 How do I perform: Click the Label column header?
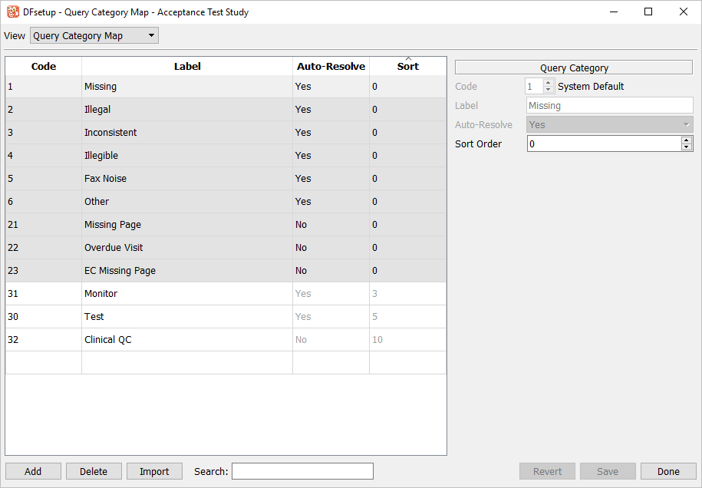coord(187,67)
